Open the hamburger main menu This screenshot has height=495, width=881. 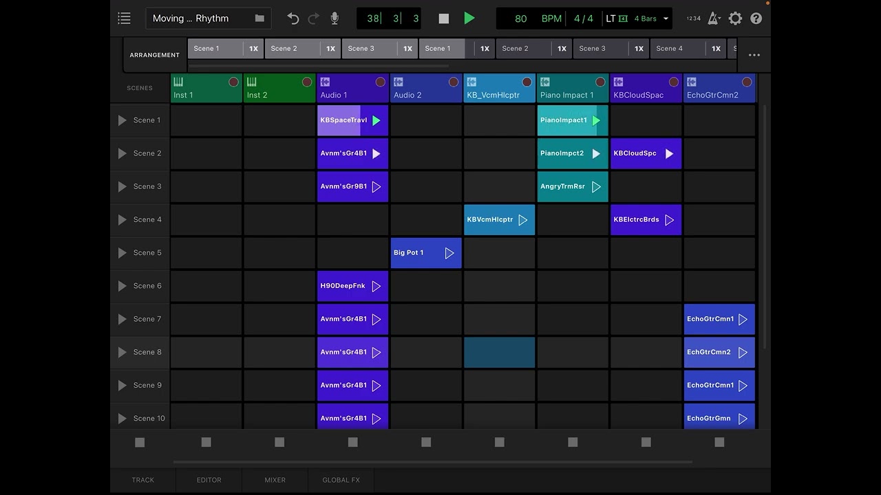point(124,19)
